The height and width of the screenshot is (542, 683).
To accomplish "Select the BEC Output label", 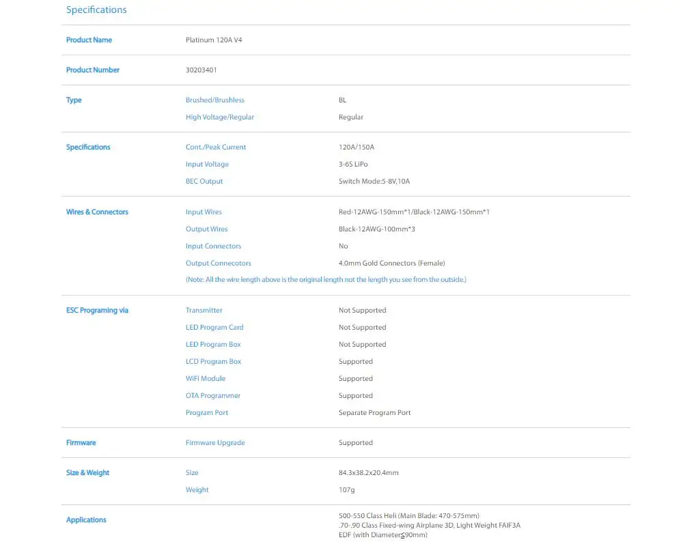I will 204,181.
